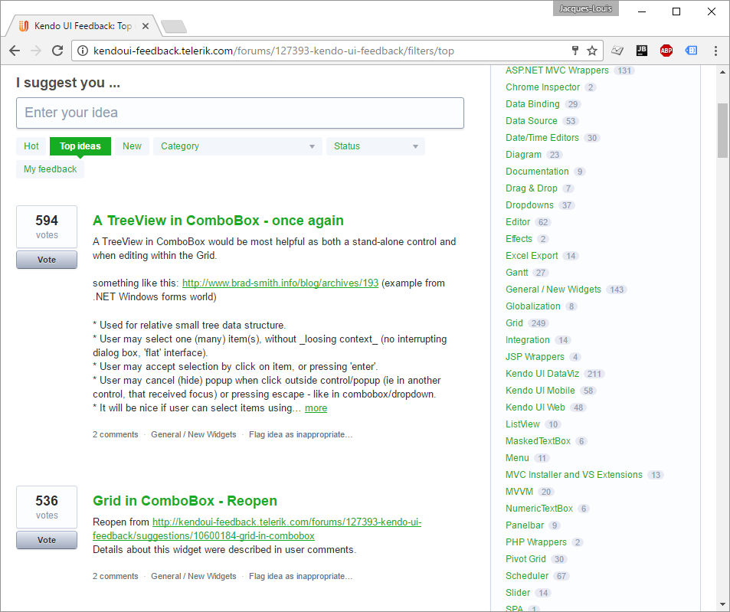Open Grid in ComboBox - Reopen title
This screenshot has height=612, width=730.
pos(185,501)
